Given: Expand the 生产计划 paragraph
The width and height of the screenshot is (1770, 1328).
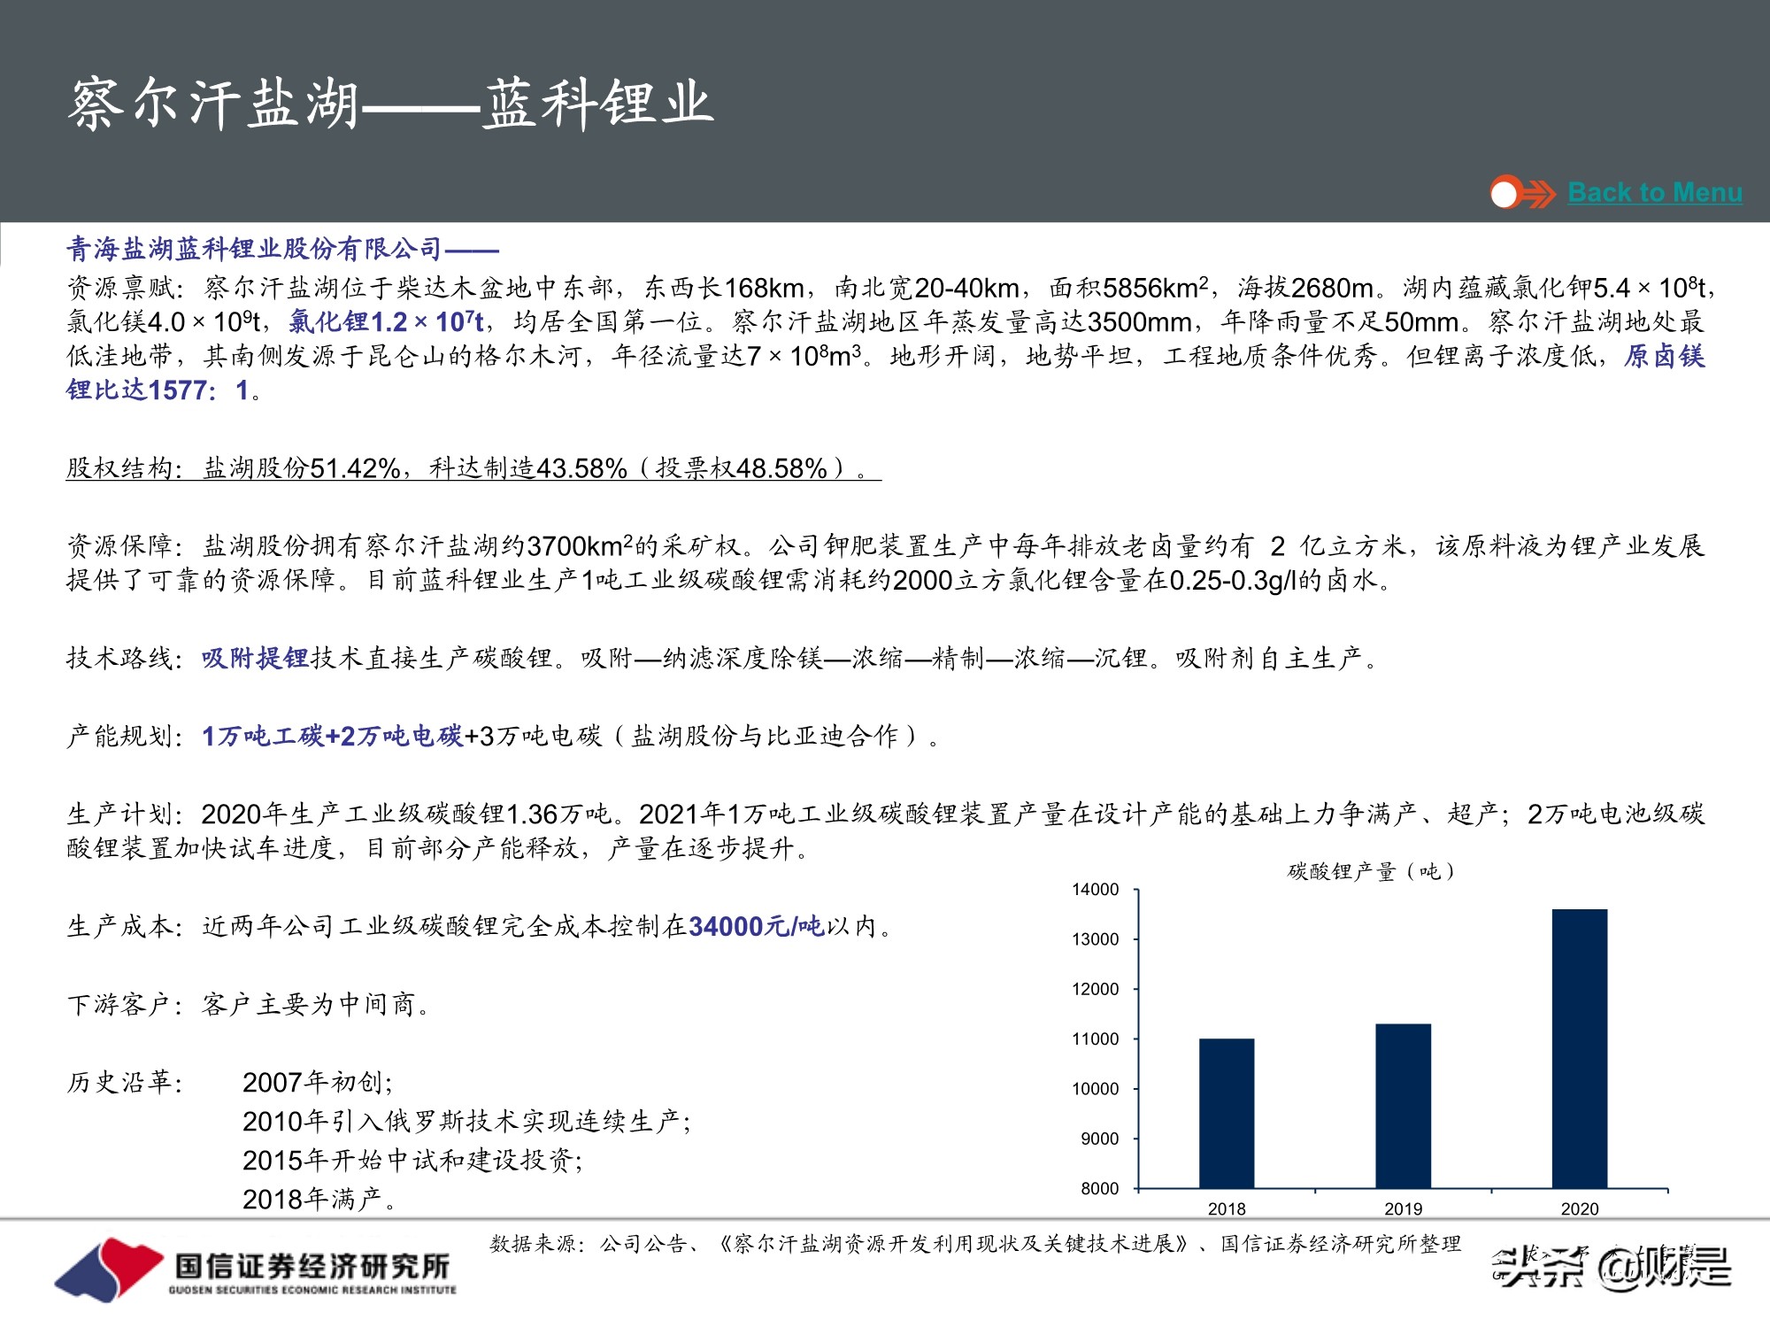Looking at the screenshot, I should (x=122, y=813).
